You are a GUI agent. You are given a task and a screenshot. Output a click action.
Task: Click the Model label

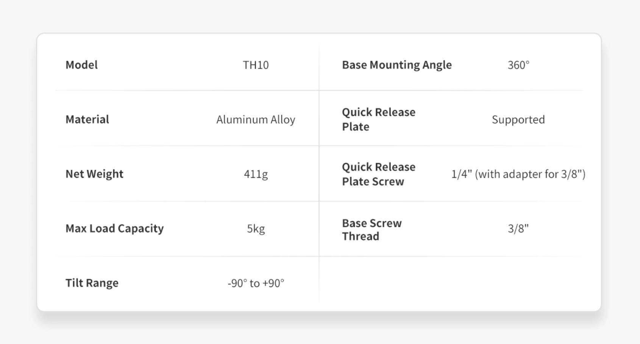(81, 65)
